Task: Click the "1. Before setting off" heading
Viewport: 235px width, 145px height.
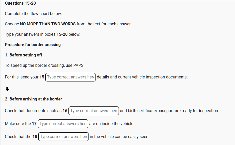Action: point(24,55)
